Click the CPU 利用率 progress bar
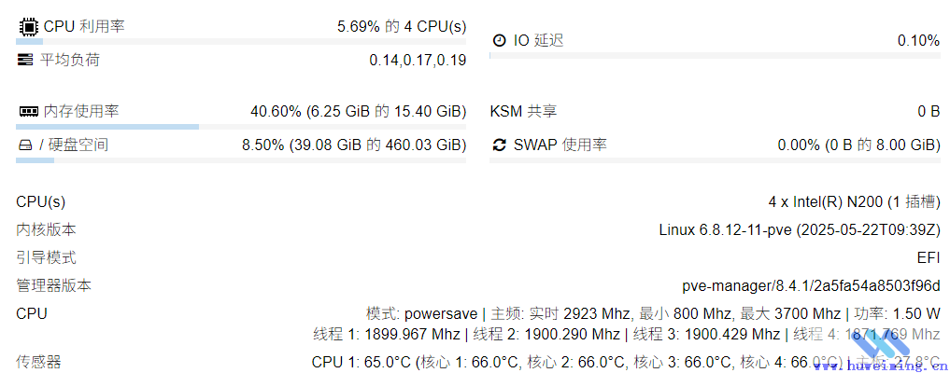Image resolution: width=950 pixels, height=373 pixels. tap(241, 42)
